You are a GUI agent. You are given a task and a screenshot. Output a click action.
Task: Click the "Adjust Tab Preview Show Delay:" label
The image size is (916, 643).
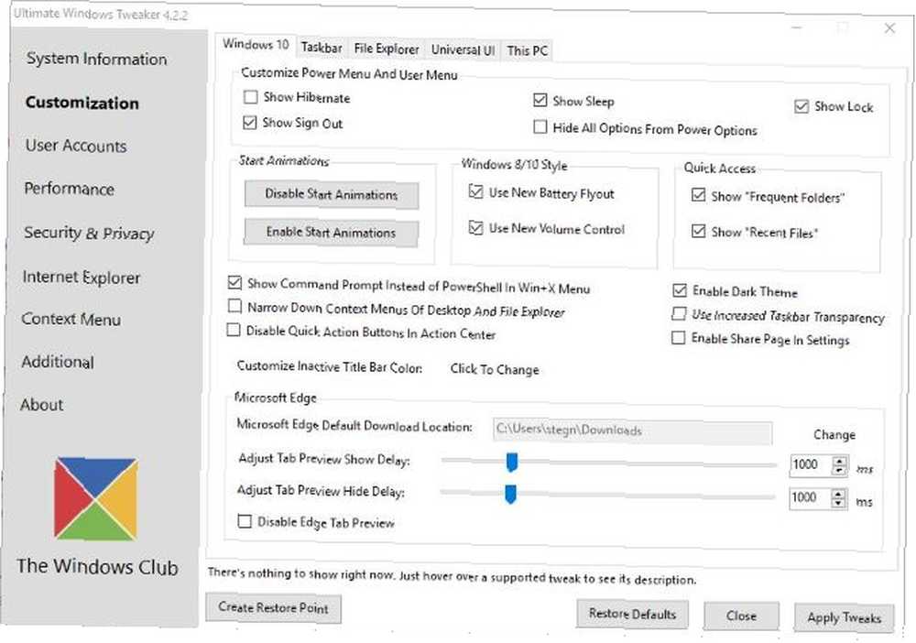click(323, 460)
